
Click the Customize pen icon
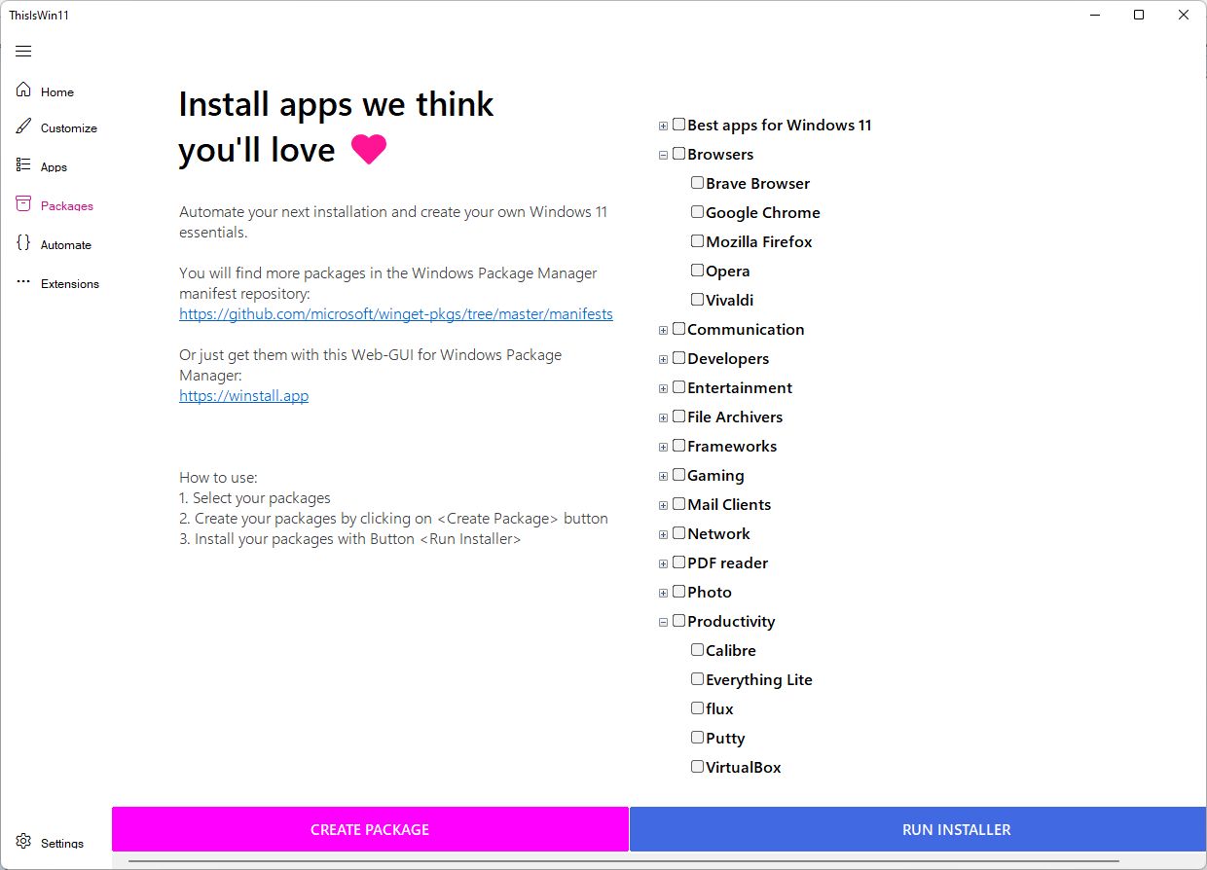click(x=23, y=127)
